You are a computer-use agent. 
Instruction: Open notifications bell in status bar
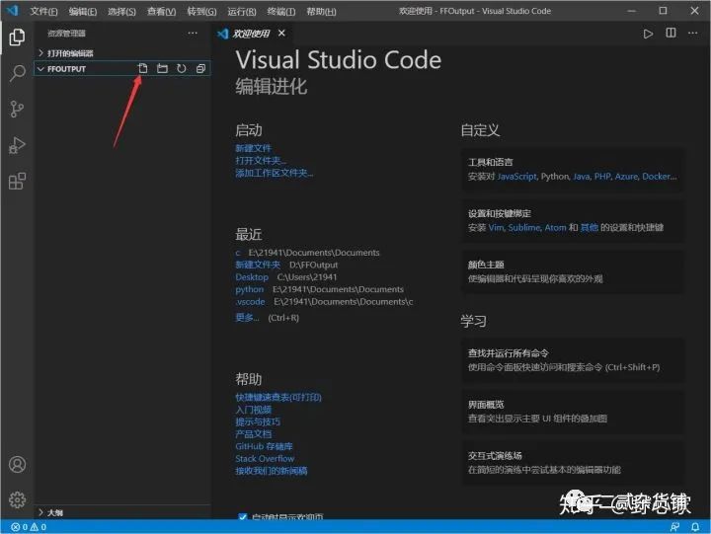click(x=695, y=527)
